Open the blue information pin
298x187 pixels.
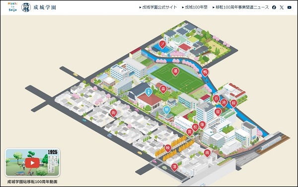[x=149, y=92]
